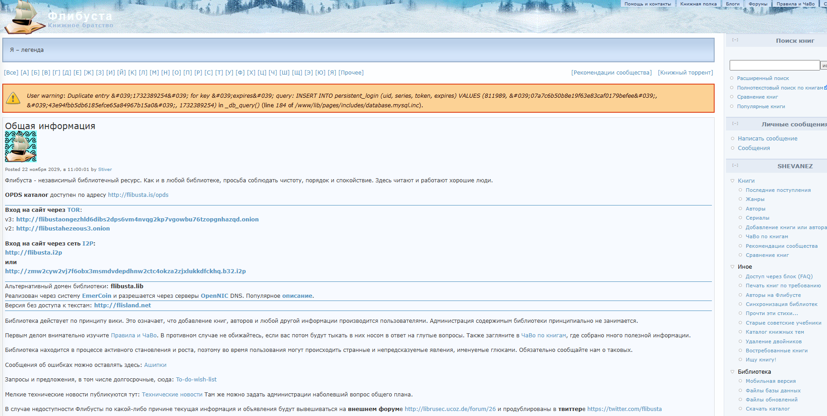Viewport: 827px width, 416px height.
Task: Open the Сообщения link
Action: coord(754,148)
